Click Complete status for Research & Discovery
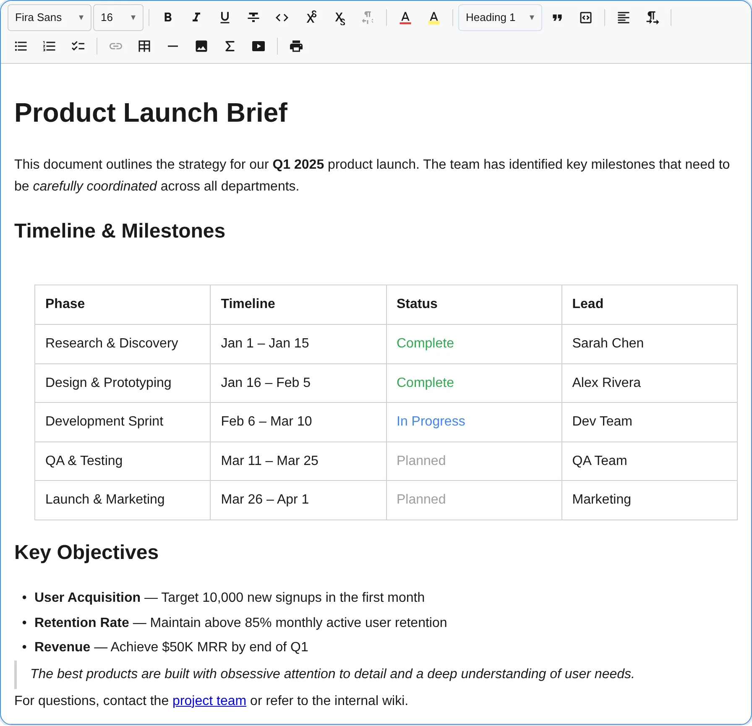This screenshot has width=752, height=726. [x=474, y=343]
